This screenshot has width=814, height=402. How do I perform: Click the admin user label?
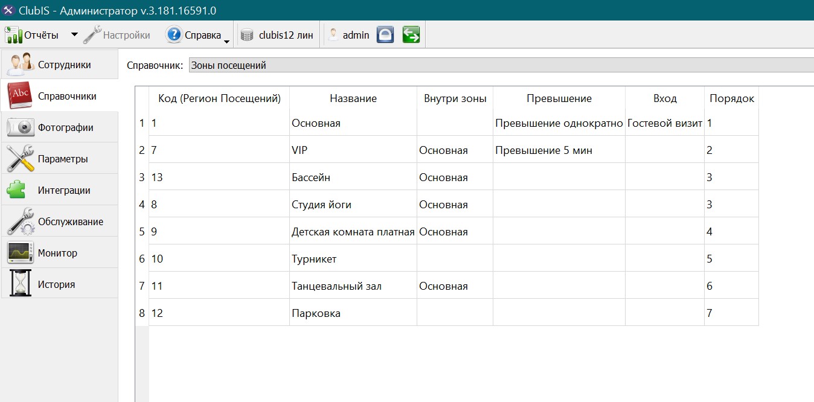tap(356, 35)
